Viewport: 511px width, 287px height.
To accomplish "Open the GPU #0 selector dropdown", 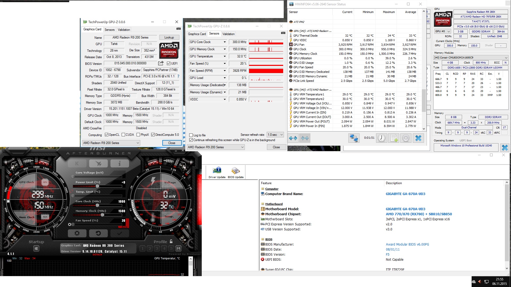I will 443,31.
